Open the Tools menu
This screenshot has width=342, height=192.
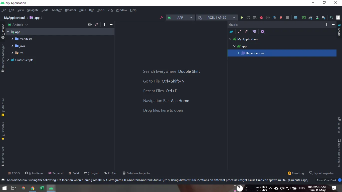(x=101, y=10)
